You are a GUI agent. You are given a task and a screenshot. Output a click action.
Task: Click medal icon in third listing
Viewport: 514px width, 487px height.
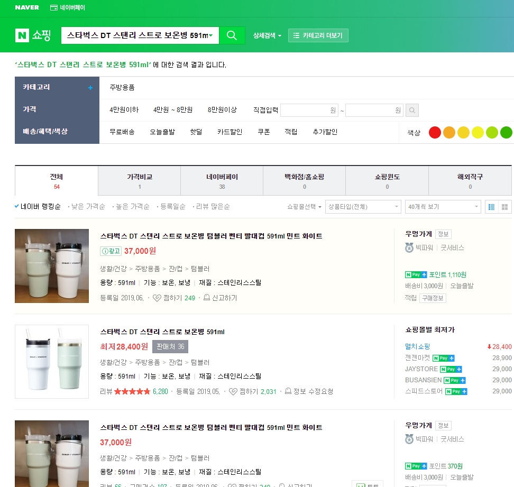[x=409, y=439]
